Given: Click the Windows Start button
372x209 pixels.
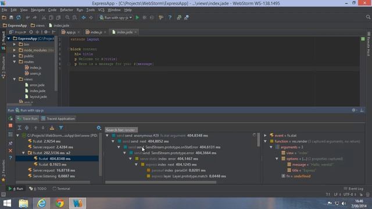Looking at the screenshot, I should pyautogui.click(x=7, y=203).
